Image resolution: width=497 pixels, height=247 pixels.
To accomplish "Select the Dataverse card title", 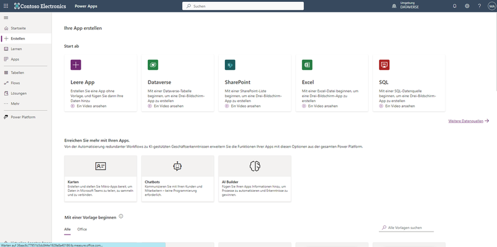I will coord(160,82).
